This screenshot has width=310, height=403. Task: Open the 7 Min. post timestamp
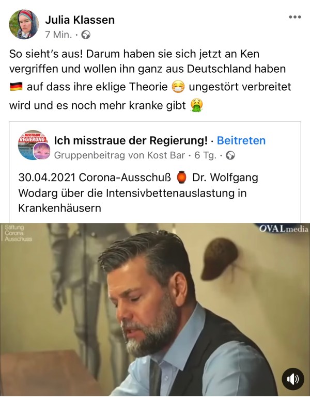click(x=58, y=35)
